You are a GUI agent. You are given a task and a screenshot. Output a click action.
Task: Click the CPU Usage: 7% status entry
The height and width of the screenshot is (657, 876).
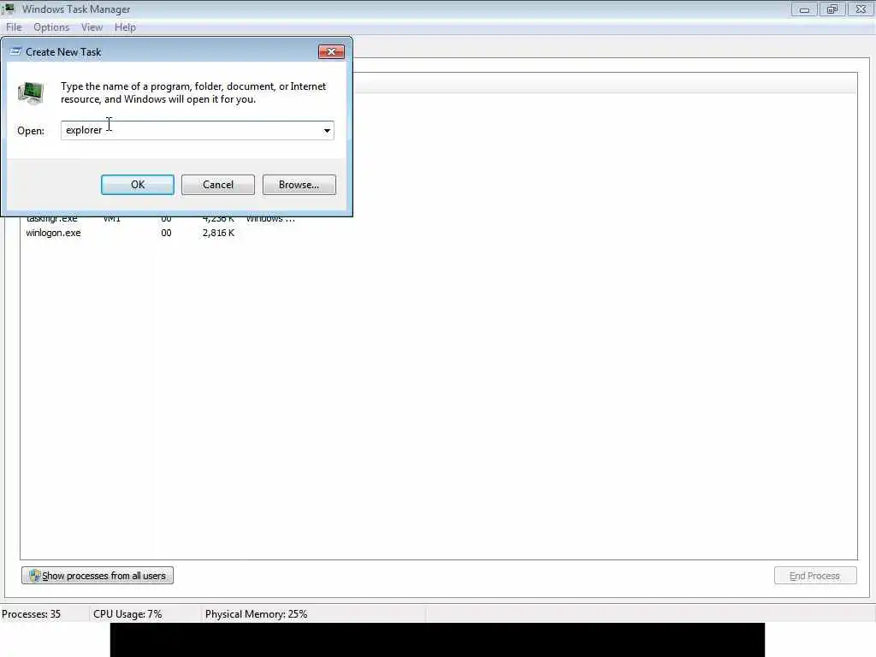pyautogui.click(x=127, y=614)
